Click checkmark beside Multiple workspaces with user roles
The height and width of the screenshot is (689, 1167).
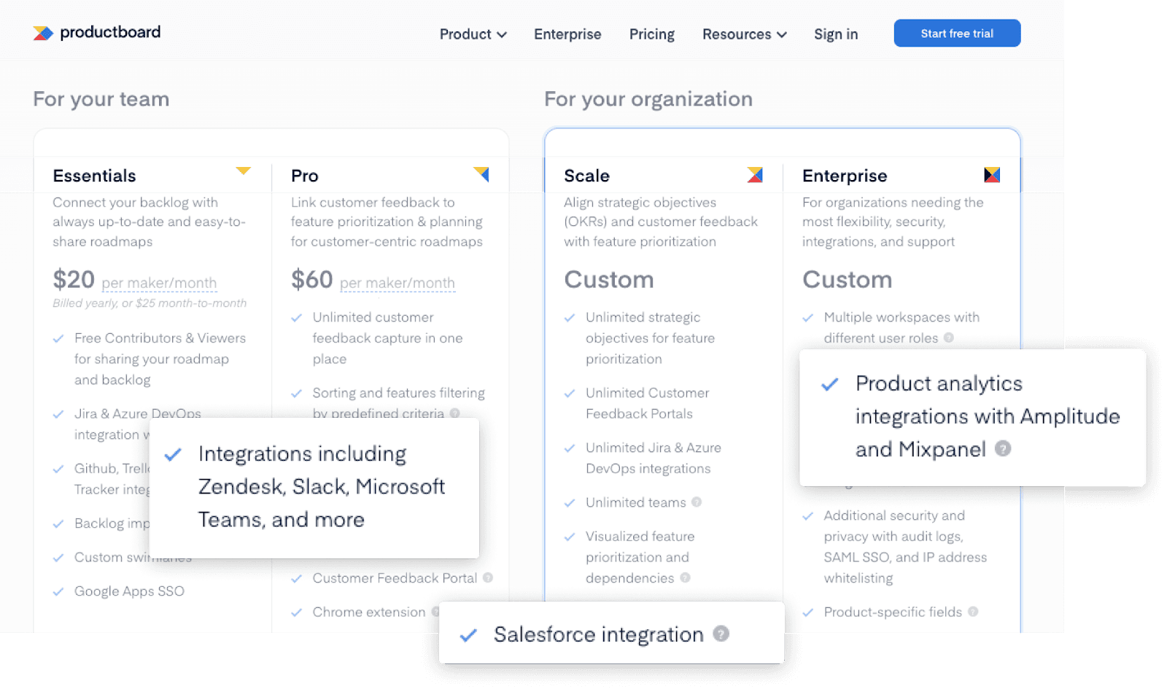tap(808, 318)
